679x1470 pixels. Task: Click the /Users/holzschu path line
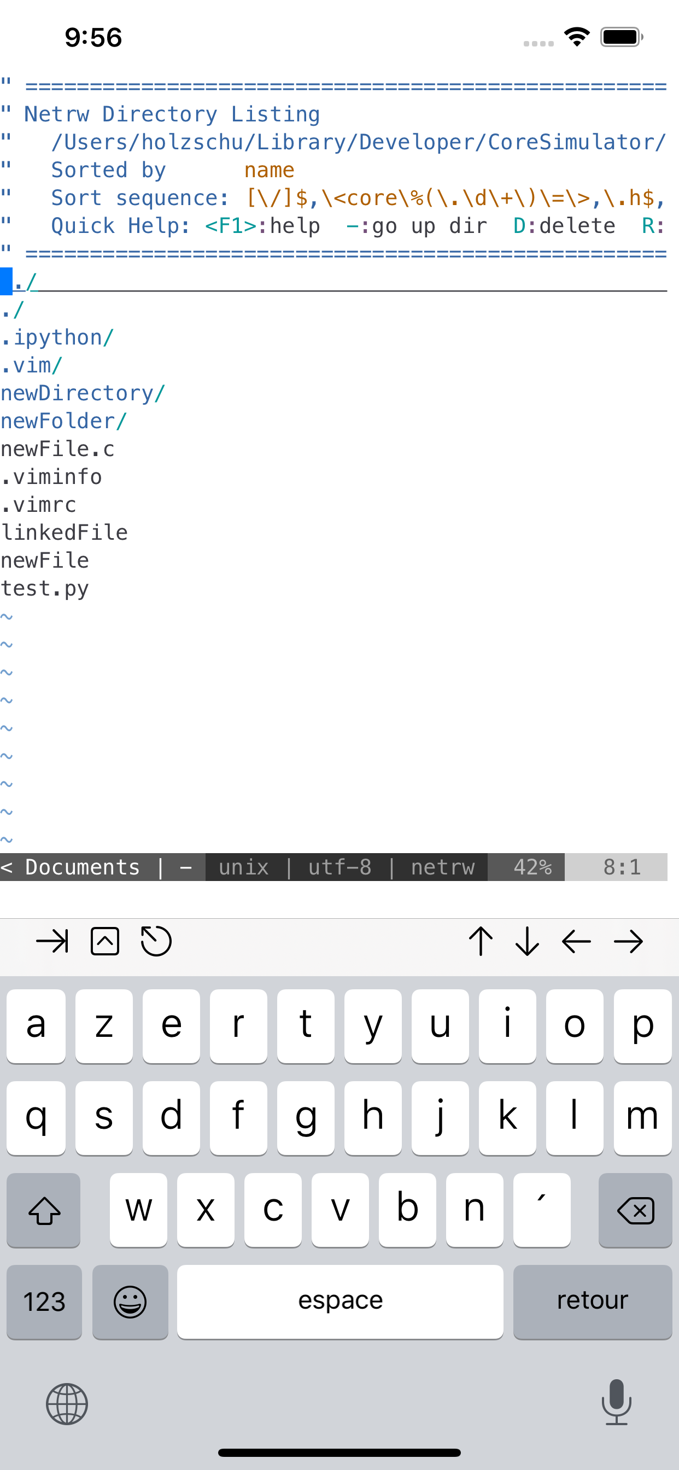[x=358, y=142]
